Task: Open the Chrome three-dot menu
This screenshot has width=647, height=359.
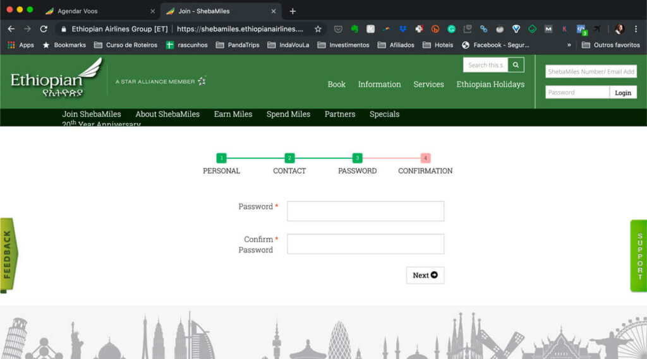Action: [636, 29]
